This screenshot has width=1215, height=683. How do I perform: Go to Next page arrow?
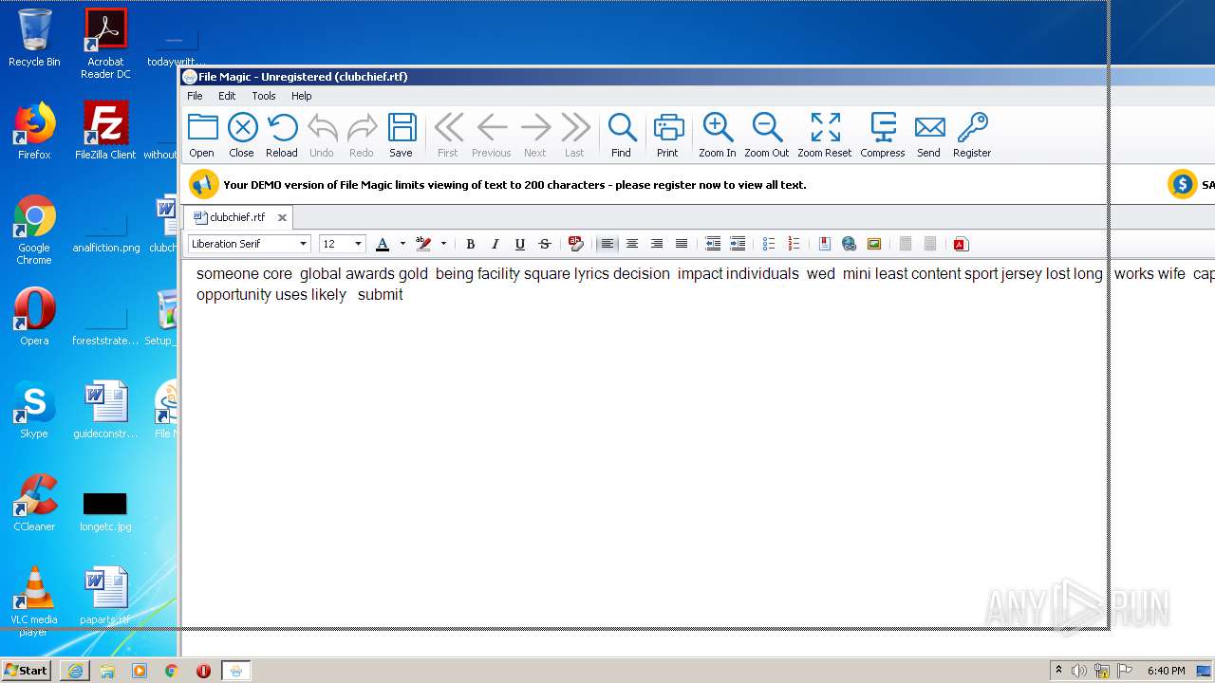tap(535, 135)
